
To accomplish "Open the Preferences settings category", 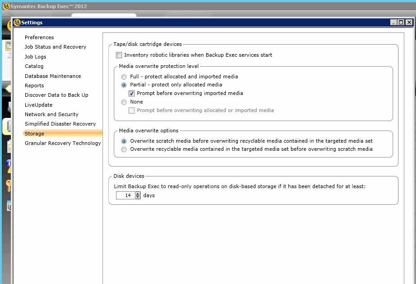I will click(x=39, y=37).
